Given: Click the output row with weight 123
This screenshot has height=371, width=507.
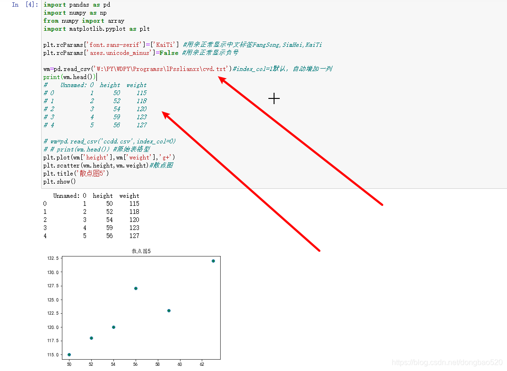Looking at the screenshot, I should [x=91, y=228].
